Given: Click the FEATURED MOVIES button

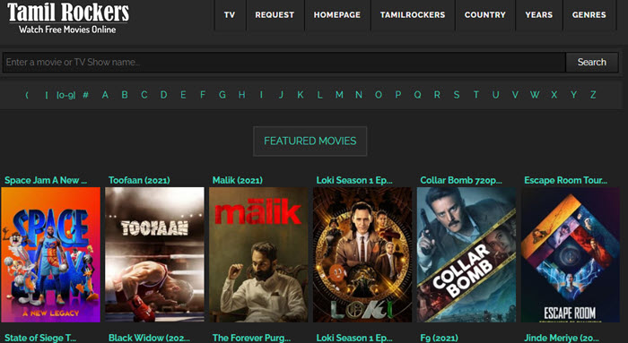Looking at the screenshot, I should coord(310,141).
